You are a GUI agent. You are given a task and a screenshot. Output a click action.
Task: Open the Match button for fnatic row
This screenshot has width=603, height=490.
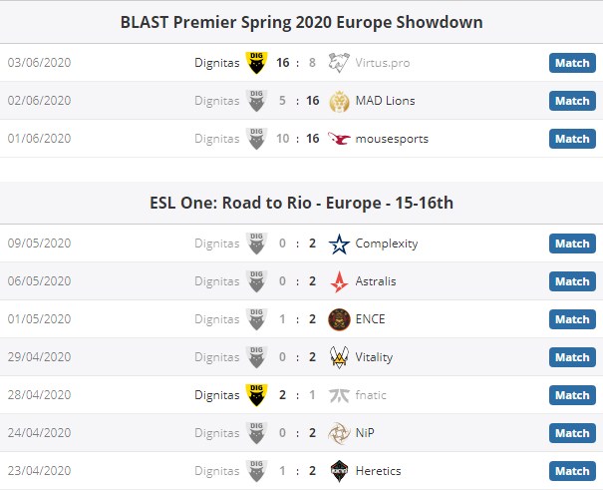572,395
